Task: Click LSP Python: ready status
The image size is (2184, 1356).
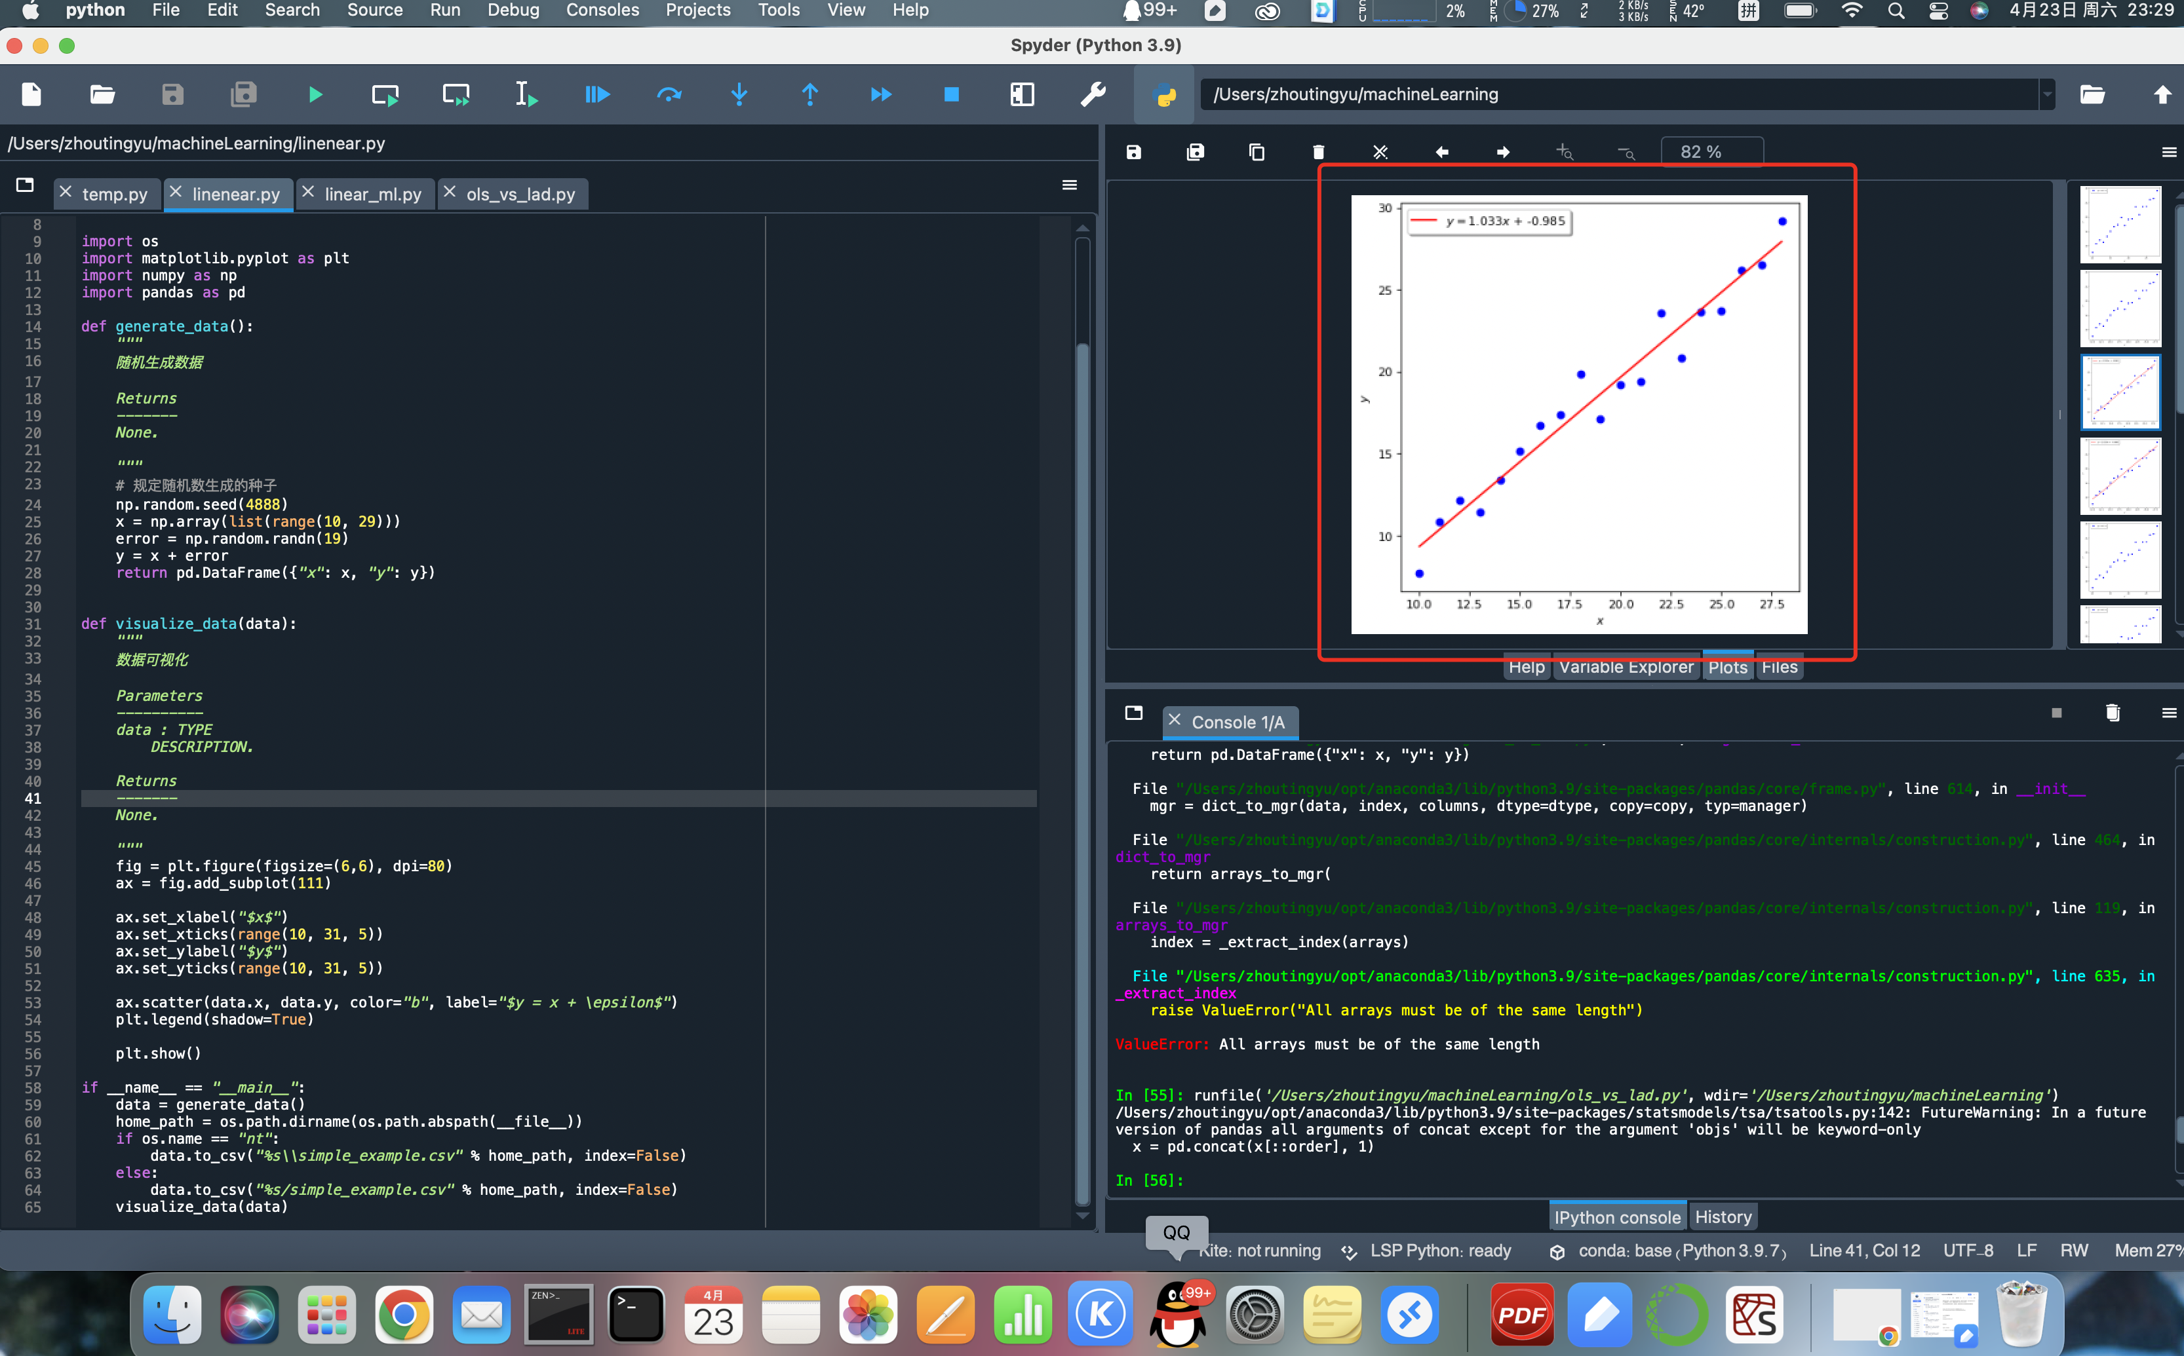Action: 1427,1251
